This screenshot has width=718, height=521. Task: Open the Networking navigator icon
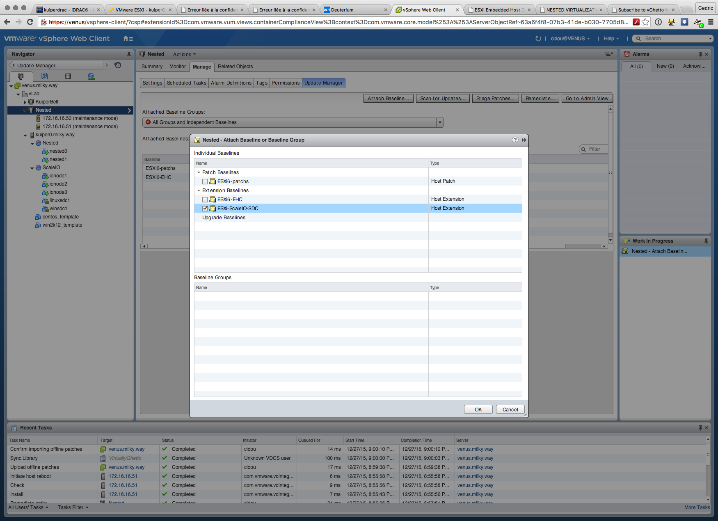point(91,76)
